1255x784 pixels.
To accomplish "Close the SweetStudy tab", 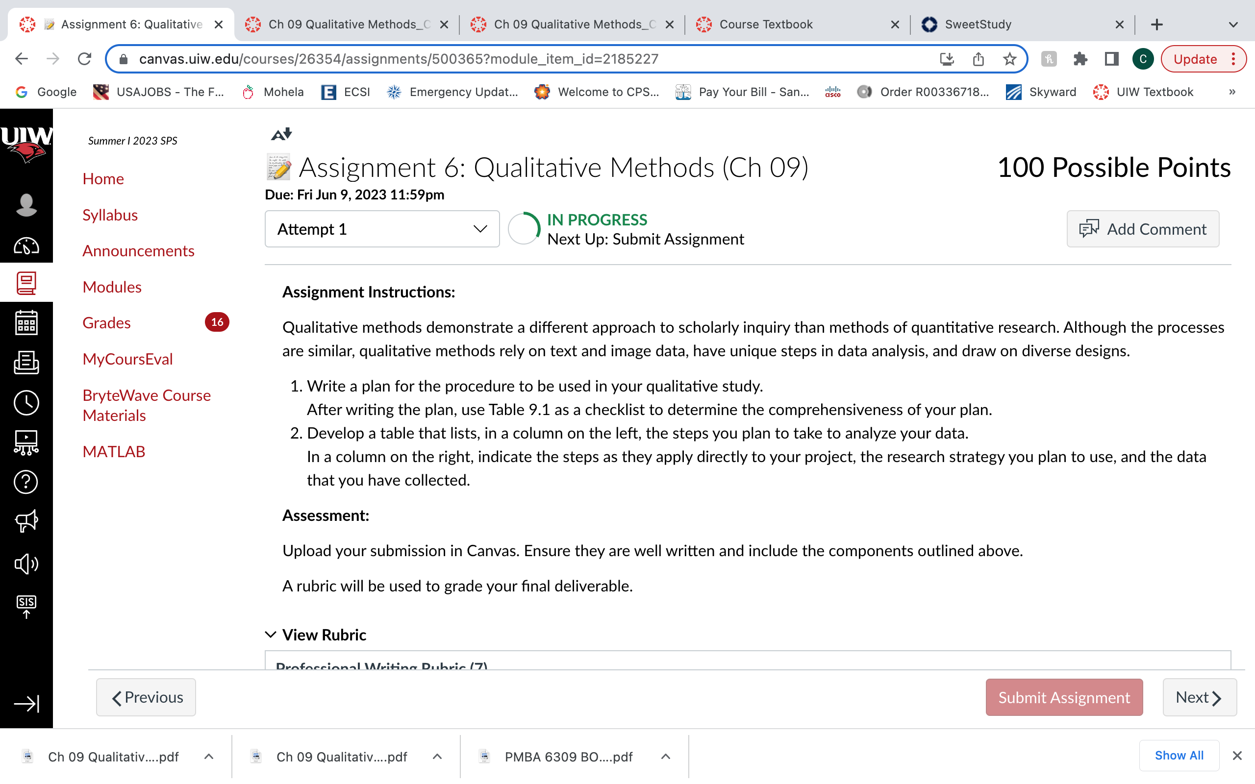I will pyautogui.click(x=1119, y=24).
